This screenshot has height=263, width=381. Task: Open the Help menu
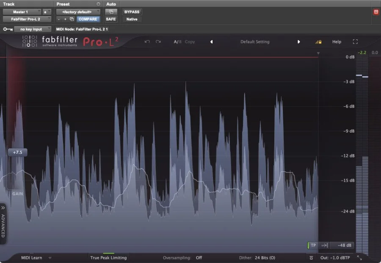[x=337, y=42]
